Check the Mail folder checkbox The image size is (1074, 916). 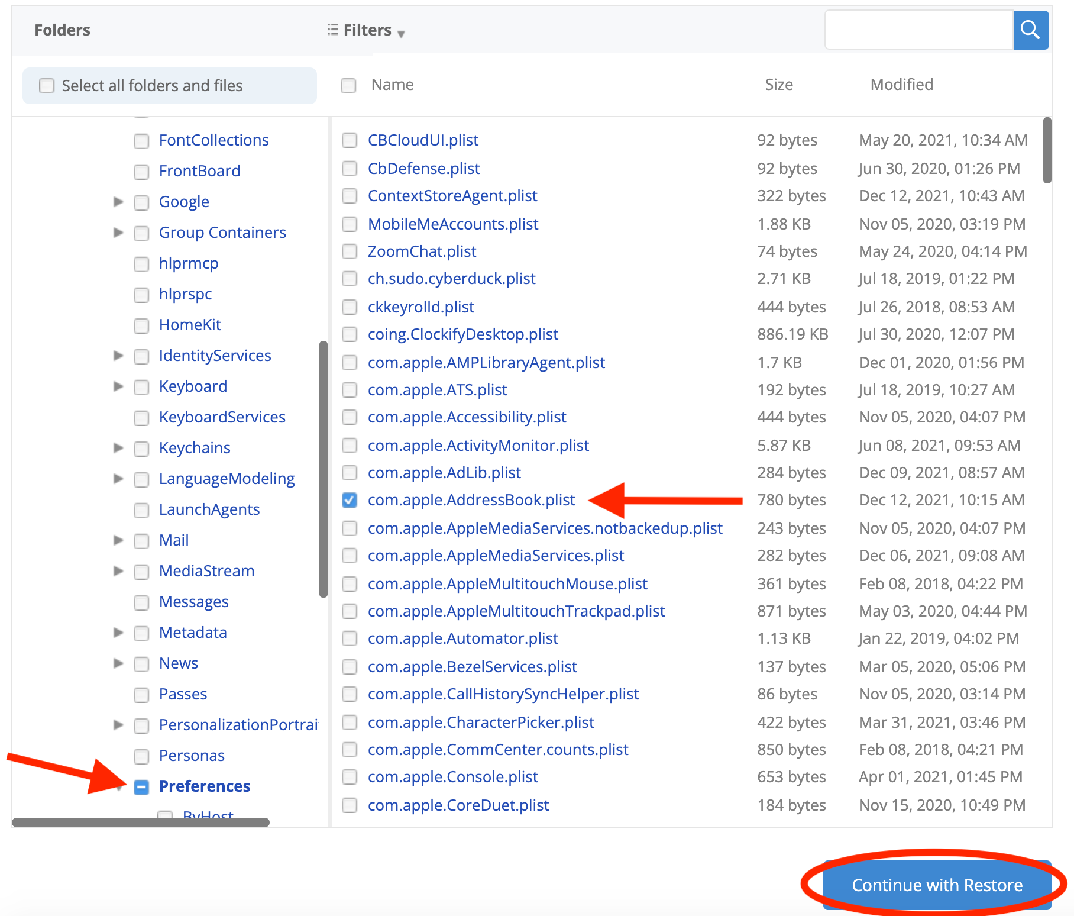pos(141,541)
